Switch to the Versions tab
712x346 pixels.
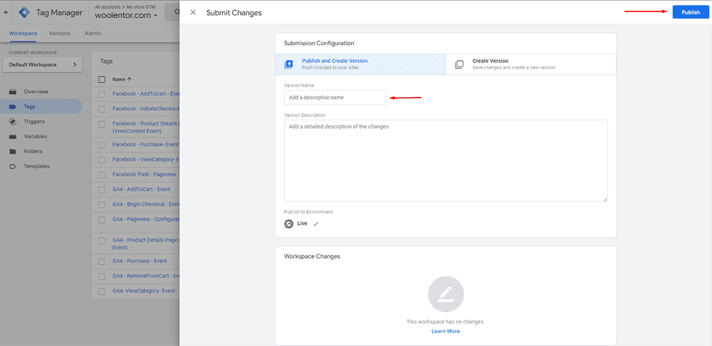pyautogui.click(x=60, y=33)
